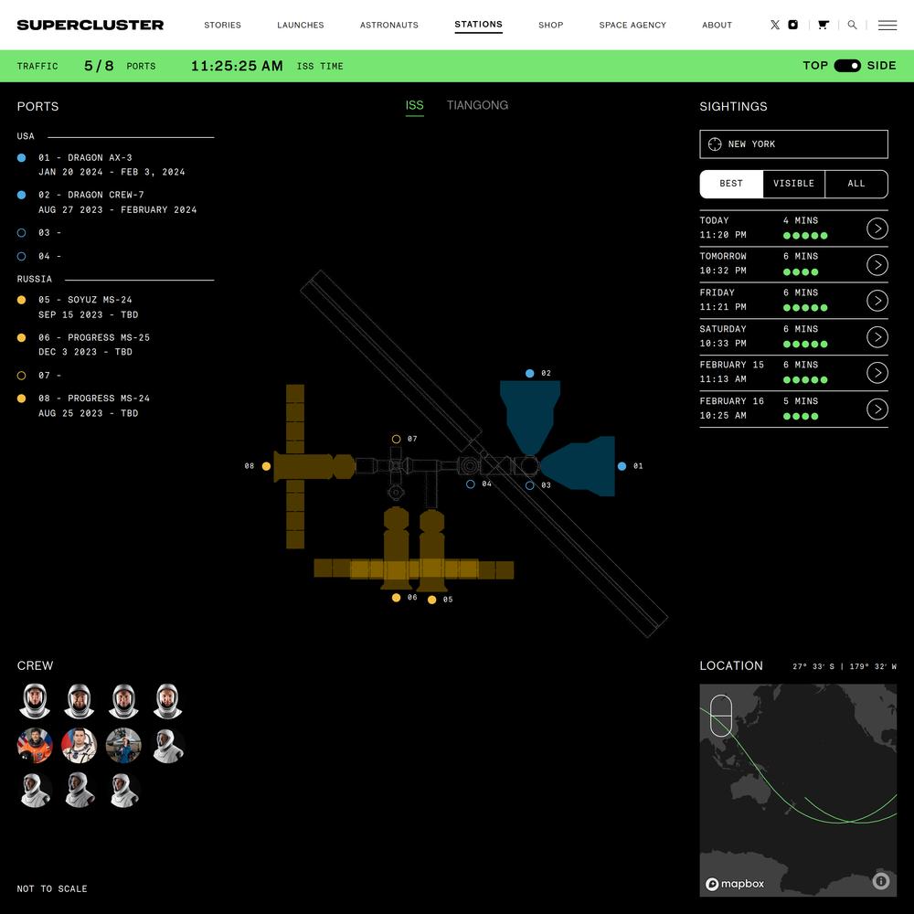Select the Best sightings filter
The height and width of the screenshot is (914, 914).
[x=731, y=184]
